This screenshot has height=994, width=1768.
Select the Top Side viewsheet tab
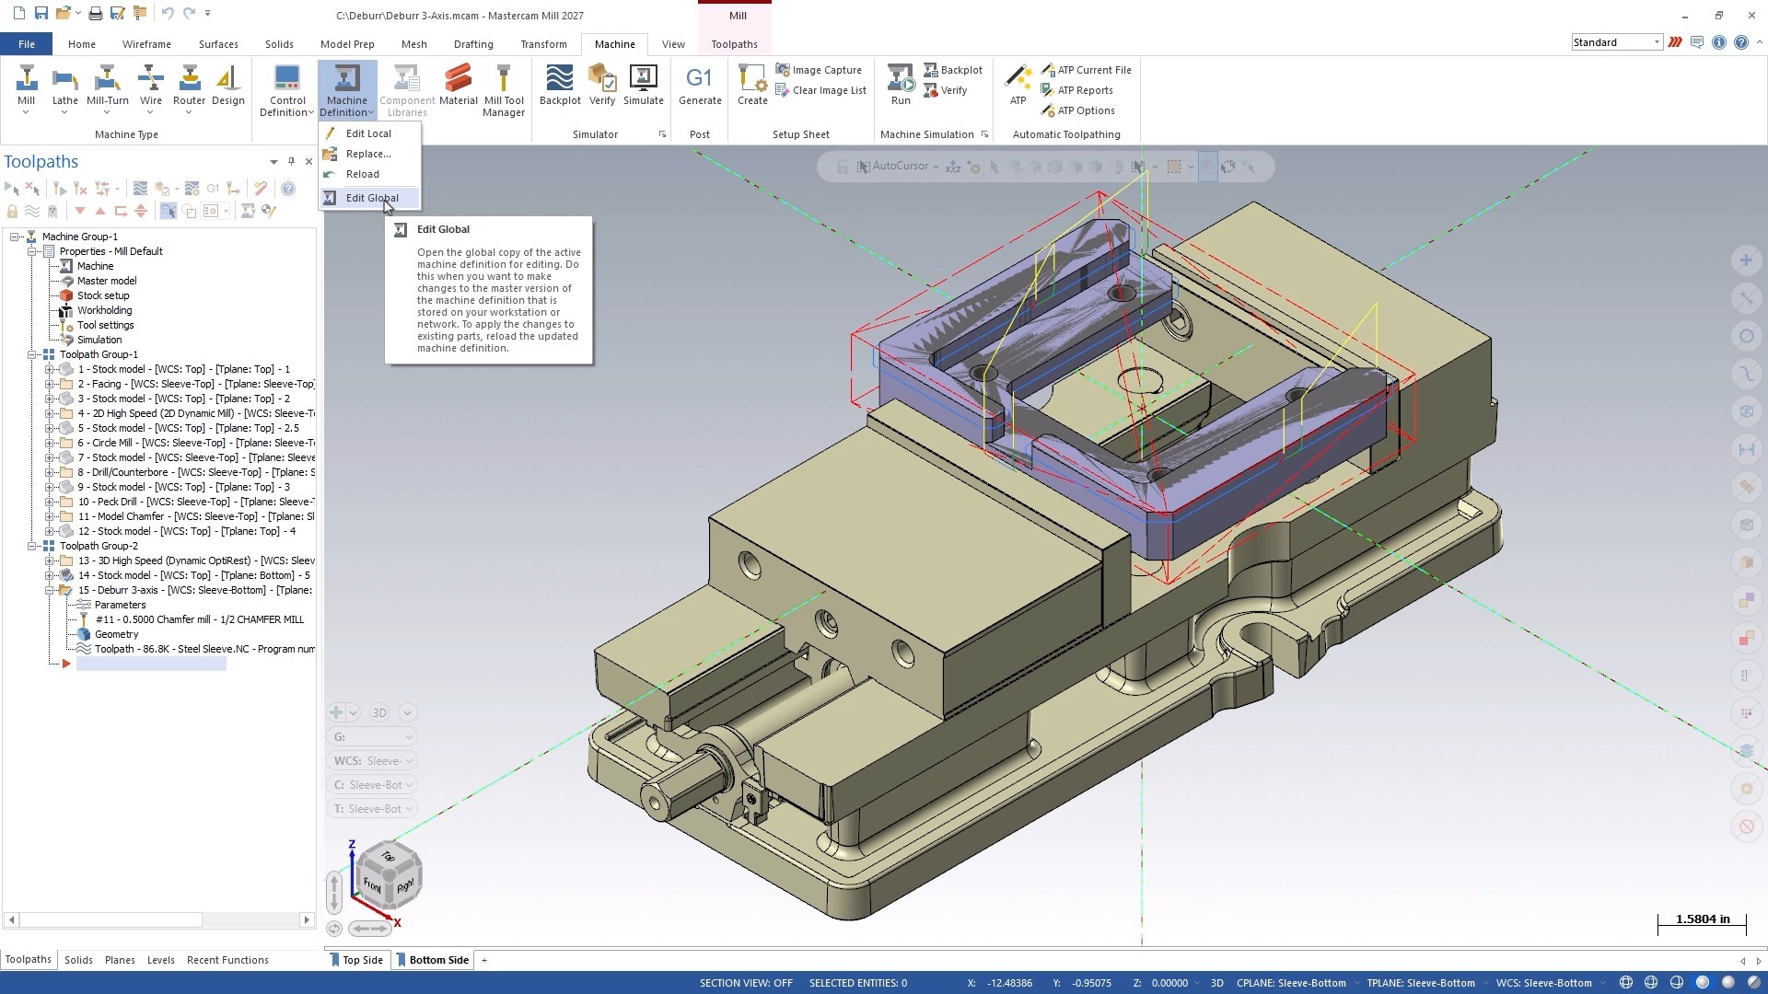(356, 960)
